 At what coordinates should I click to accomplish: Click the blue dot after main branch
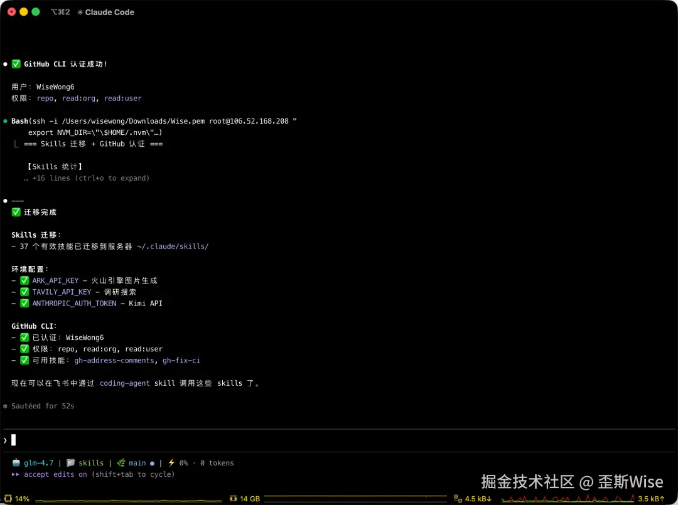pos(152,463)
